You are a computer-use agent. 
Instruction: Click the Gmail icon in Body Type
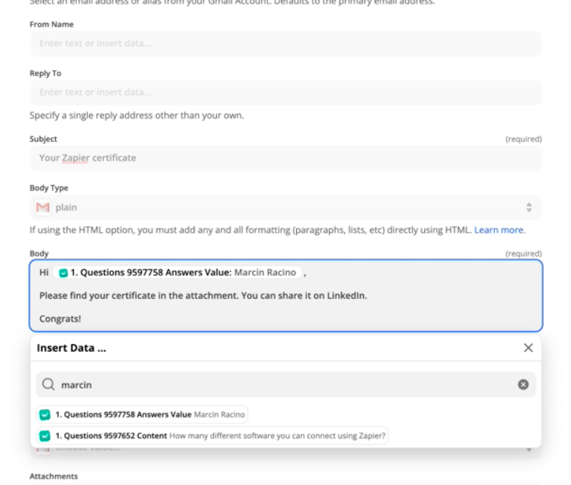tap(43, 207)
